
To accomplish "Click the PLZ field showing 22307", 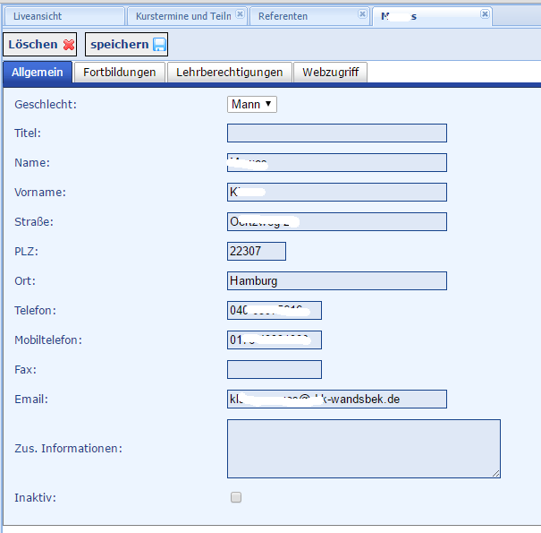I will (257, 252).
